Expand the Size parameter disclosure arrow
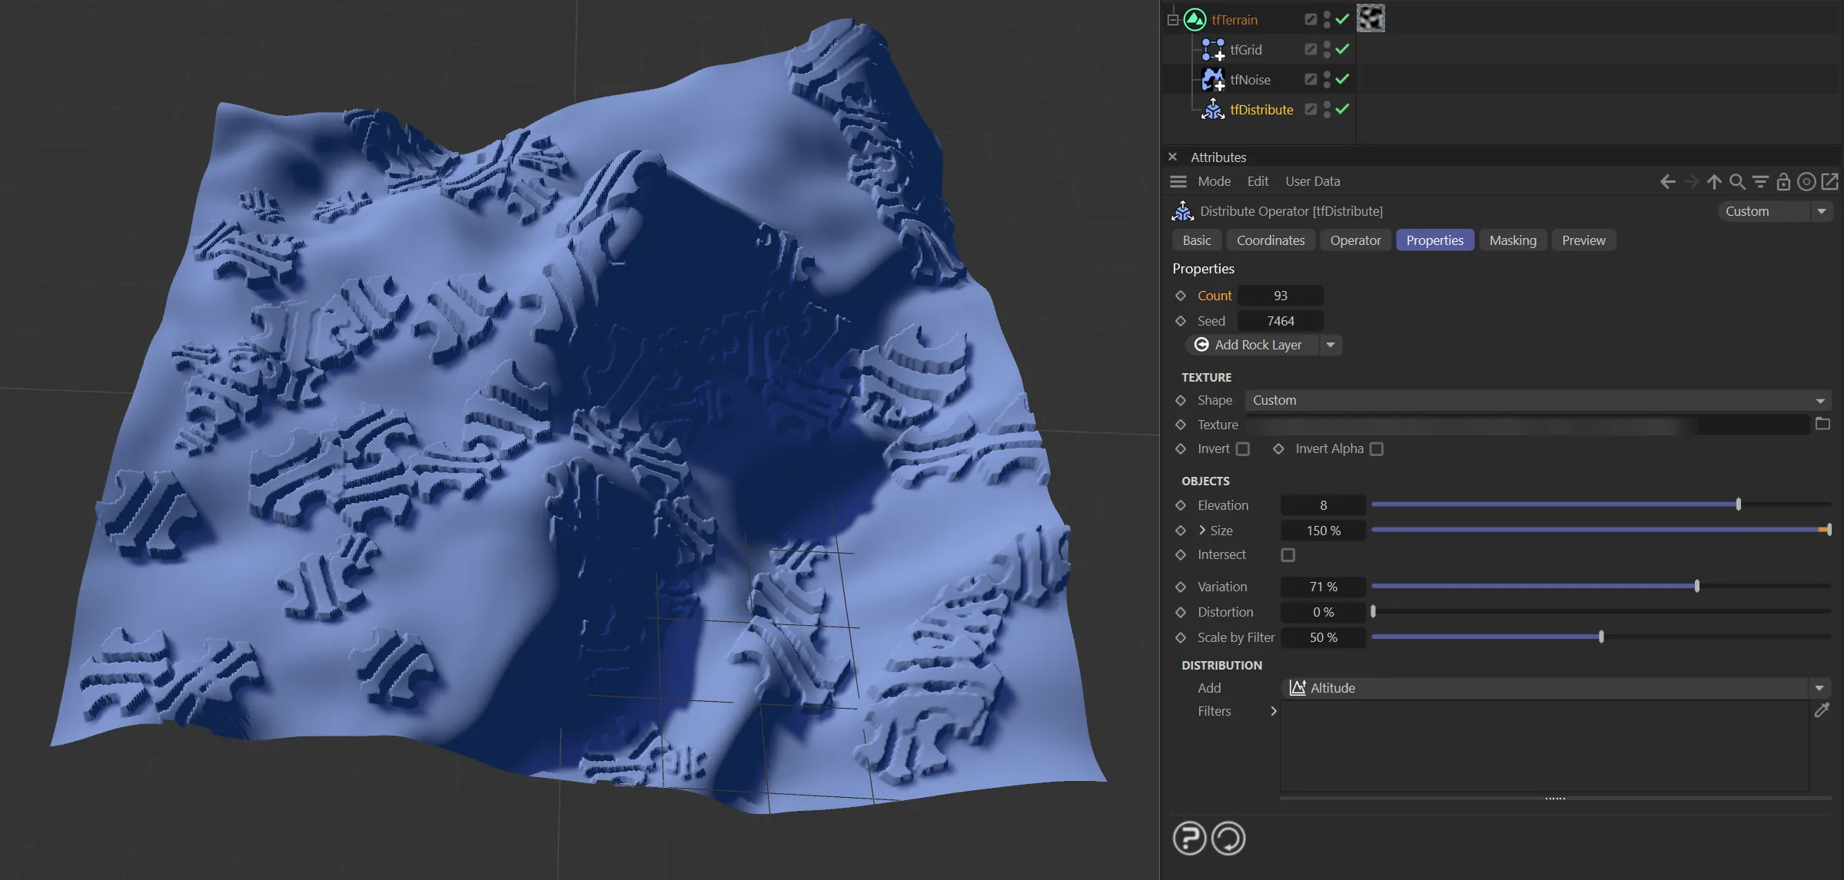The image size is (1844, 880). (x=1202, y=531)
